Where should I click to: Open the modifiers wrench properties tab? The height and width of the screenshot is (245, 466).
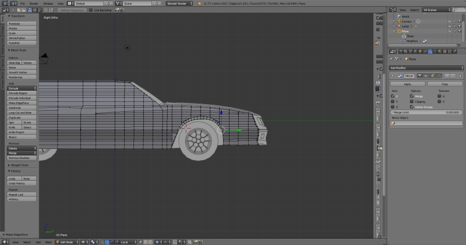[x=429, y=51]
